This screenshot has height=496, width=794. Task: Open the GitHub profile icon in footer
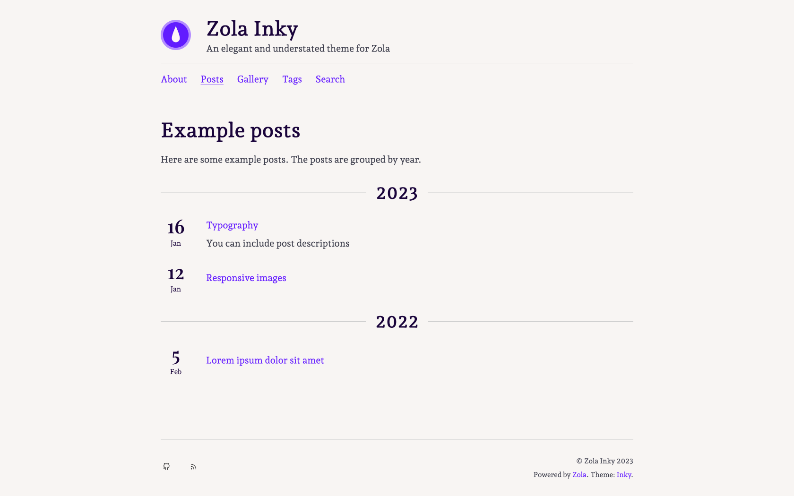click(166, 467)
